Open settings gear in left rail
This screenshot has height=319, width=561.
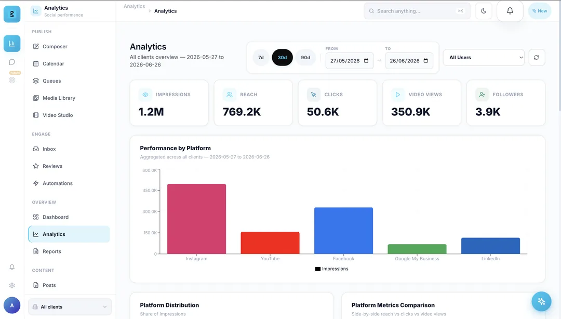(x=12, y=285)
